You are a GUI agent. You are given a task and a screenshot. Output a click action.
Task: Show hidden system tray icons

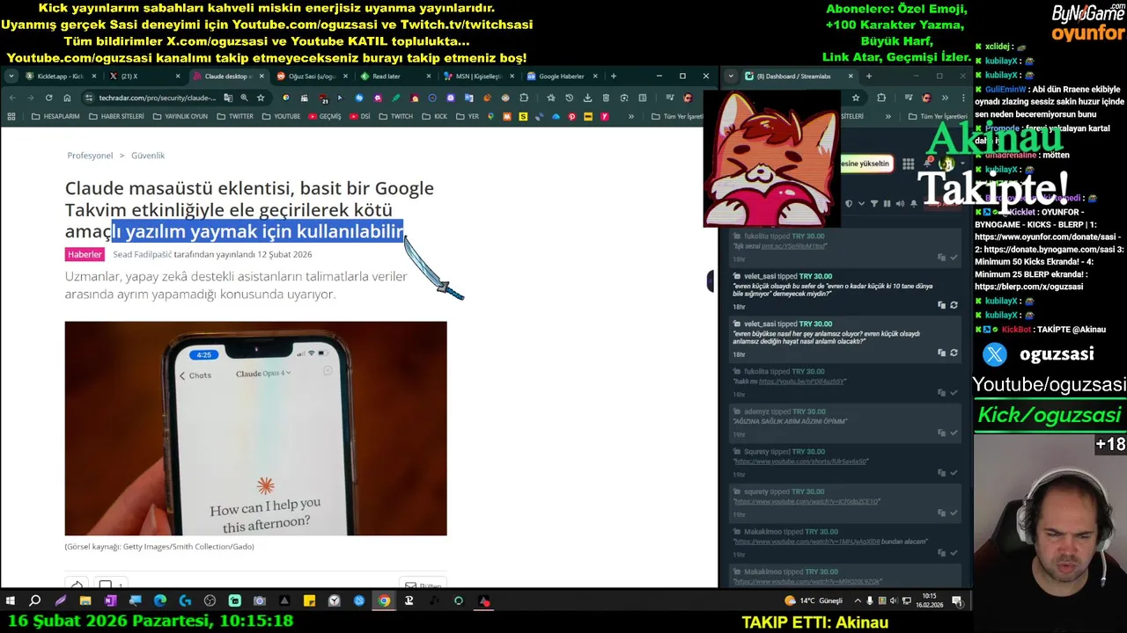(x=858, y=601)
